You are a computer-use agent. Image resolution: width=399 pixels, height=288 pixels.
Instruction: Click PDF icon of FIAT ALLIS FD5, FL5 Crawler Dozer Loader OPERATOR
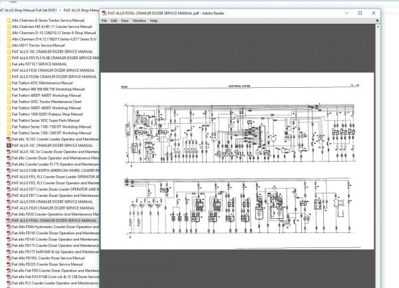click(9, 176)
